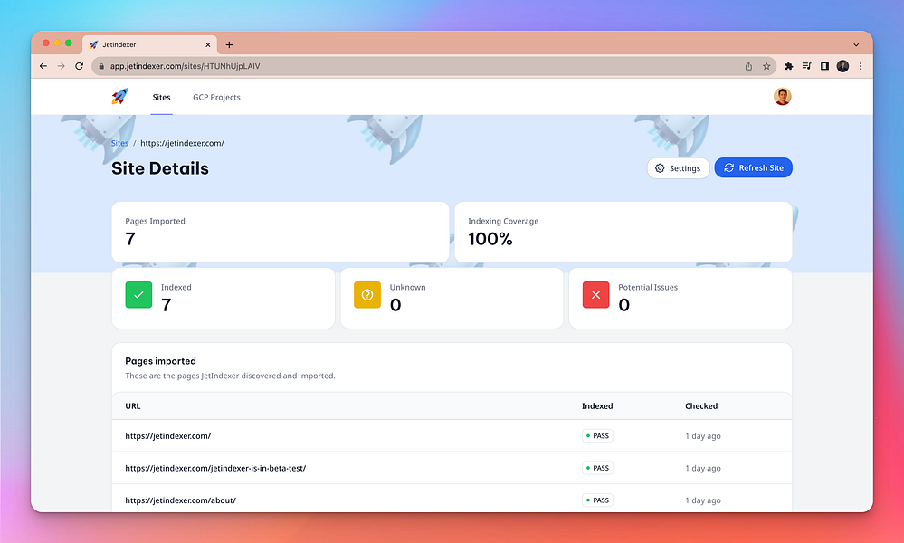Follow the Sites breadcrumb link

[119, 143]
